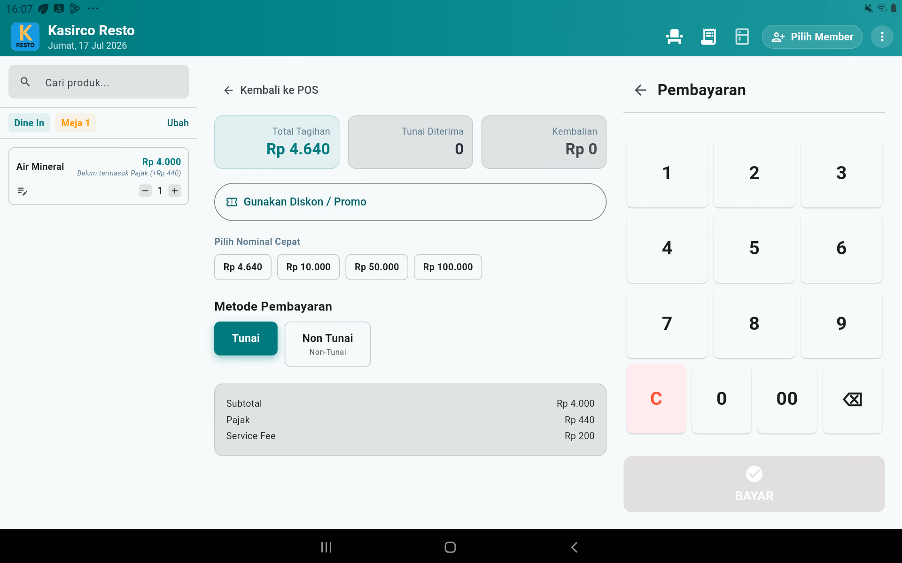Open the cash drawer icon in header

742,37
